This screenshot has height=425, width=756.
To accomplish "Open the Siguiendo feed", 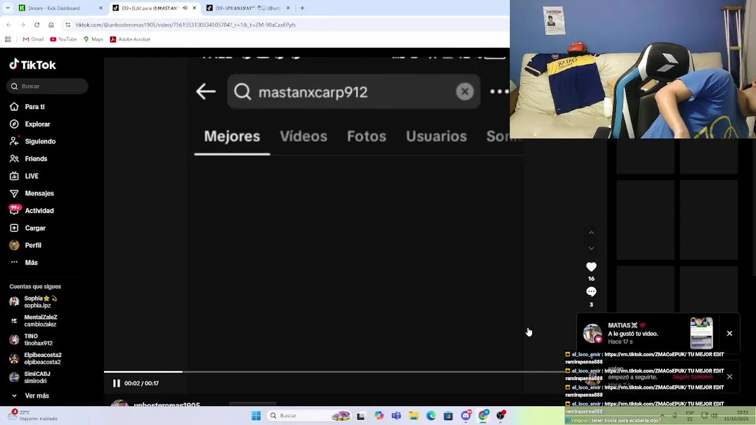I will pos(32,142).
